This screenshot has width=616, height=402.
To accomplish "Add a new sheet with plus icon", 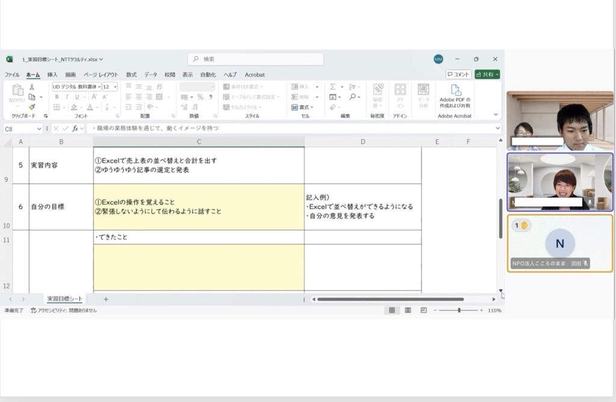I will coord(106,299).
